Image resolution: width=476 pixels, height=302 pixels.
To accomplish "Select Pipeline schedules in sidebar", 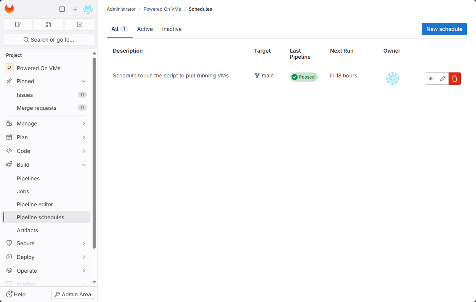I will pos(46,217).
